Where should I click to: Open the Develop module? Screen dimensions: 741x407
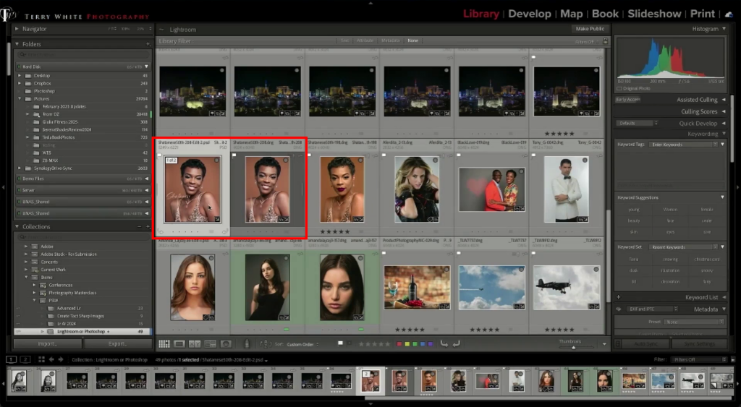pyautogui.click(x=530, y=14)
